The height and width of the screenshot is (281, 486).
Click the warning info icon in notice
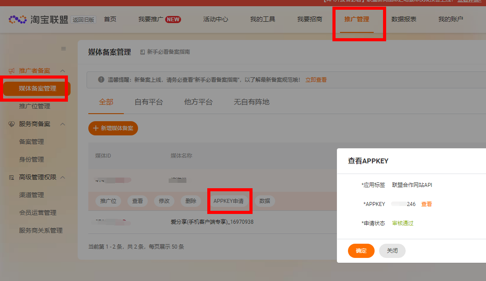click(101, 80)
